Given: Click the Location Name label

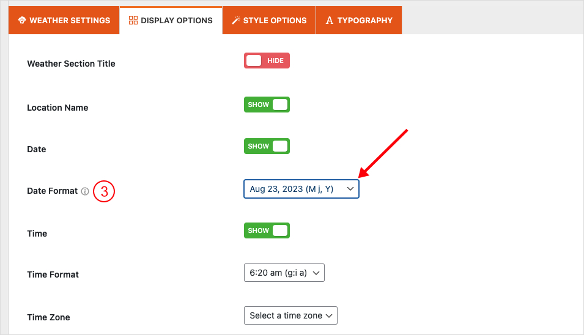Looking at the screenshot, I should point(57,108).
